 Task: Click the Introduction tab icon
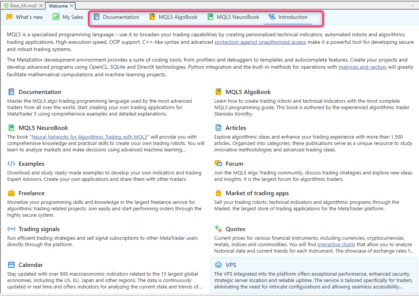pyautogui.click(x=272, y=17)
